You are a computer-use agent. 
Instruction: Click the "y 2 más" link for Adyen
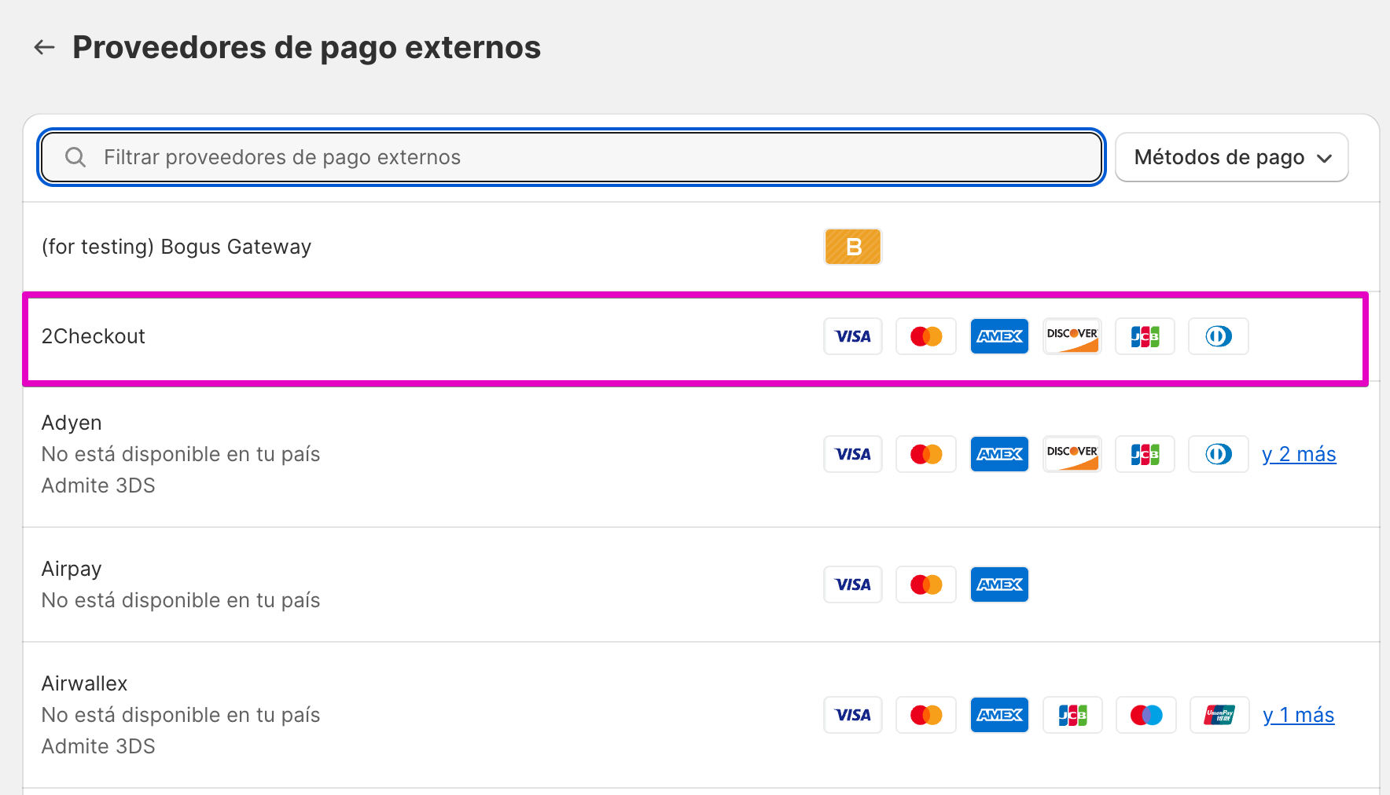click(1299, 454)
